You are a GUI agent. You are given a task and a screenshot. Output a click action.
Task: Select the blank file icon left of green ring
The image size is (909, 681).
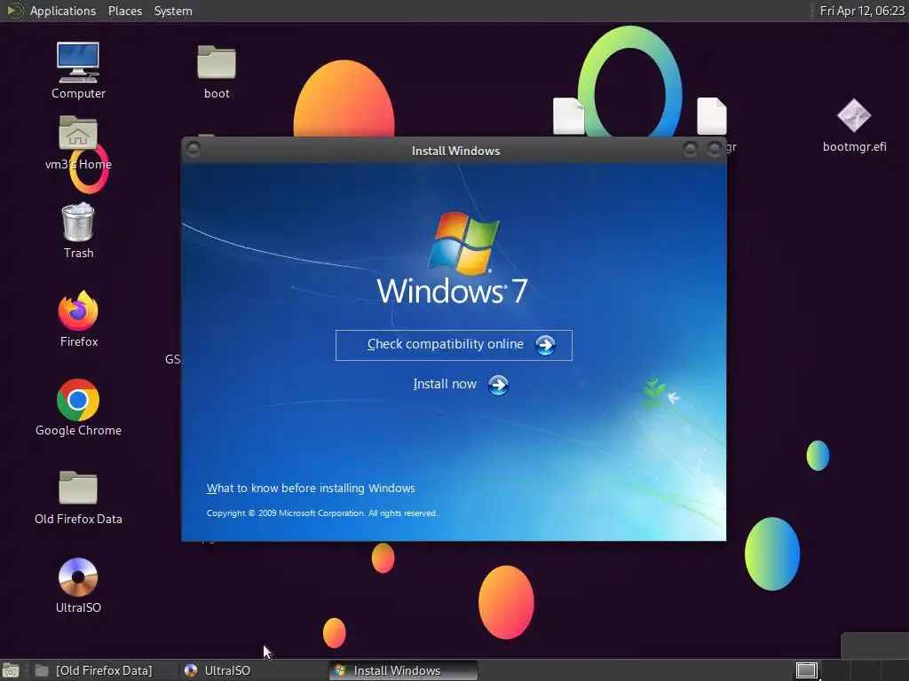pos(569,116)
